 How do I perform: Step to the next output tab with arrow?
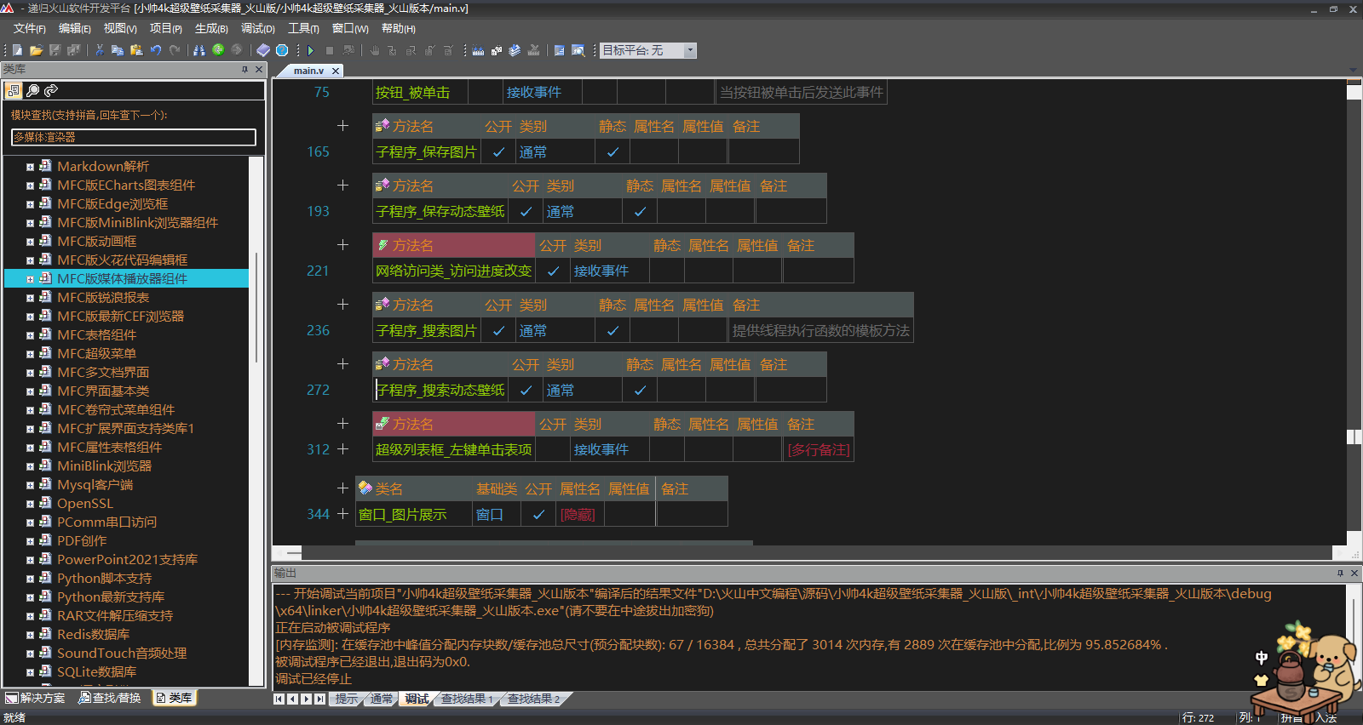(306, 699)
